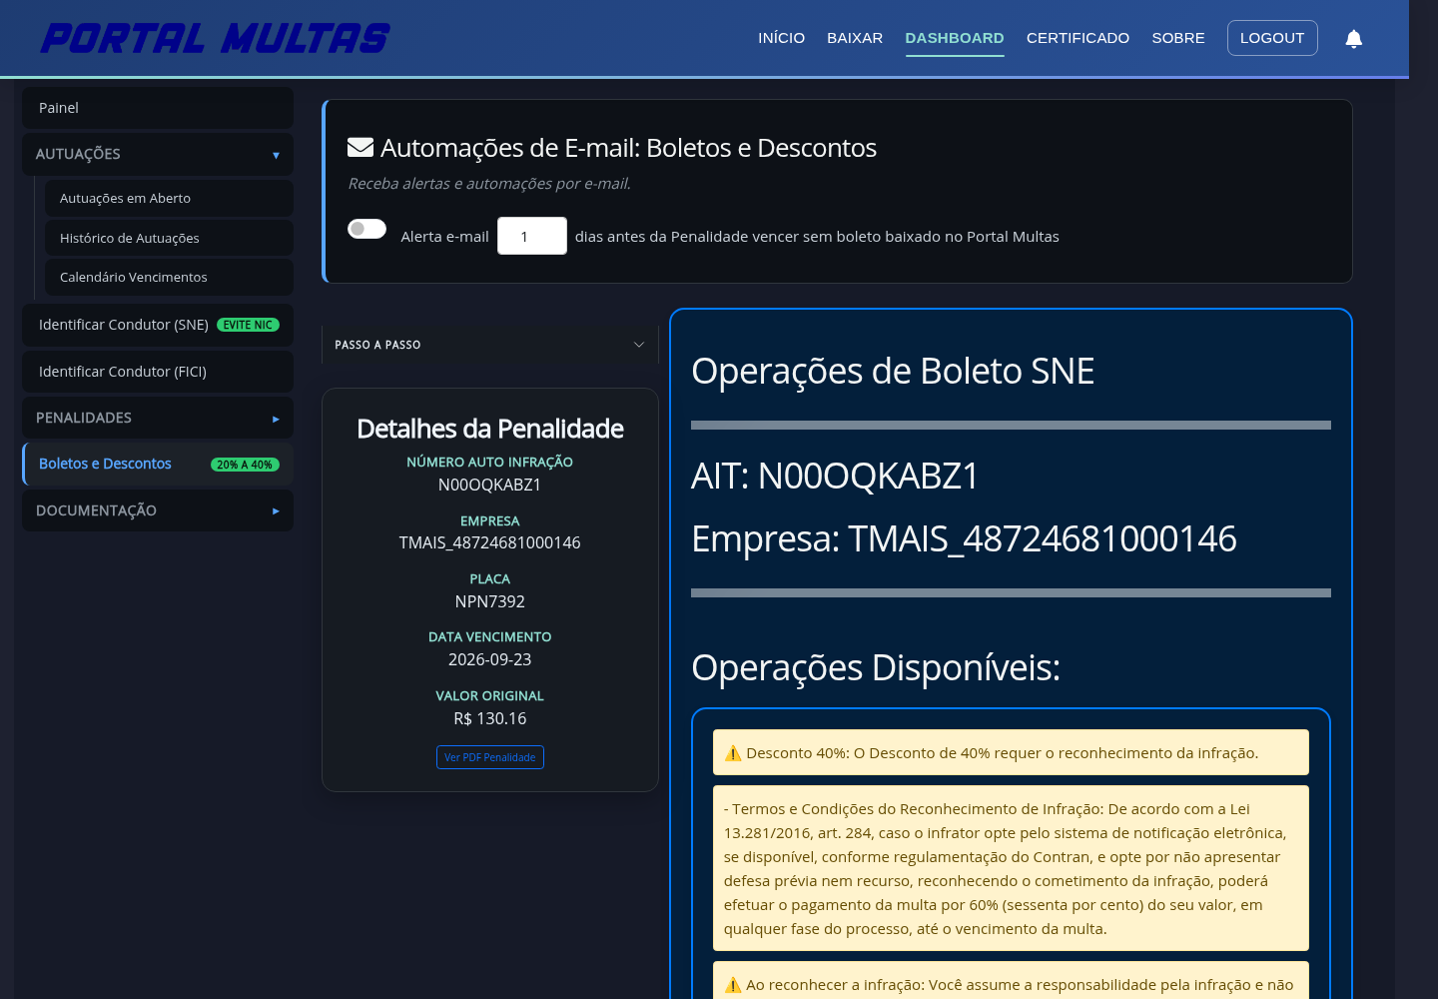This screenshot has width=1438, height=999.
Task: Click the placa value NPN7392
Action: (490, 601)
